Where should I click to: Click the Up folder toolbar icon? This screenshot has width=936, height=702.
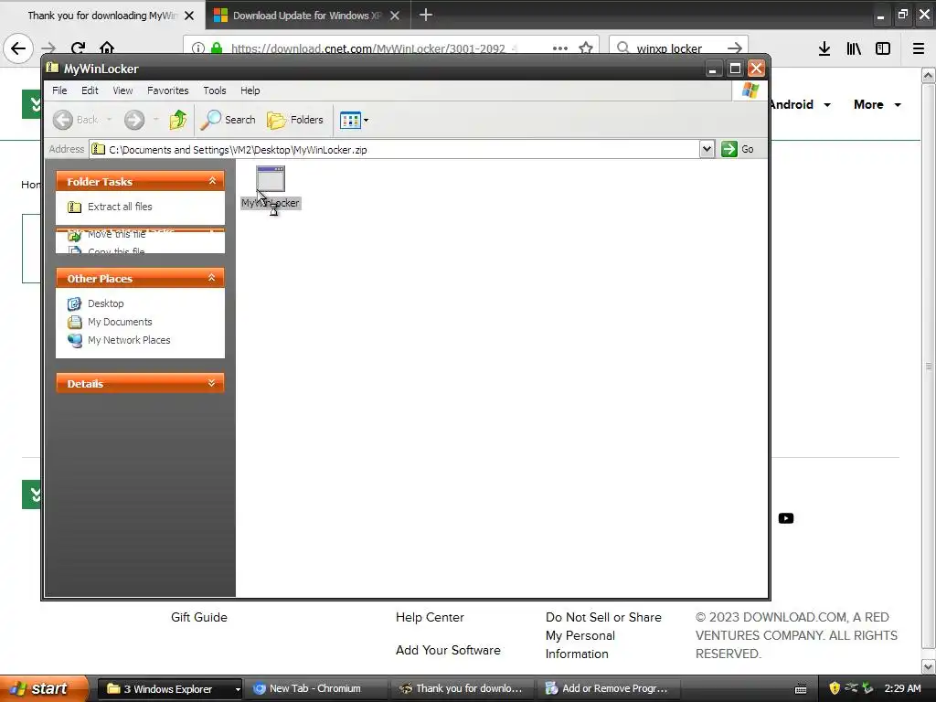coord(178,120)
